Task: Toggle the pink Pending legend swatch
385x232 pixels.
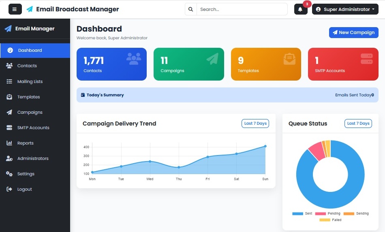Action: point(321,214)
